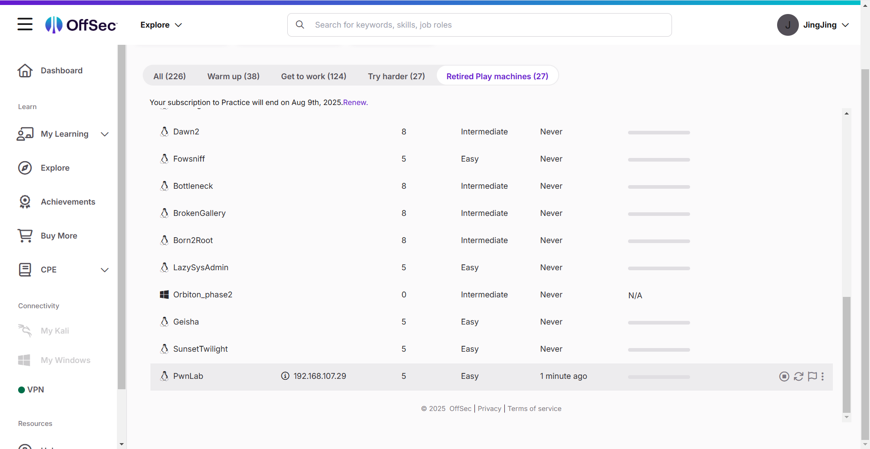Click the Explore compass icon in sidebar
The height and width of the screenshot is (449, 870).
point(25,168)
